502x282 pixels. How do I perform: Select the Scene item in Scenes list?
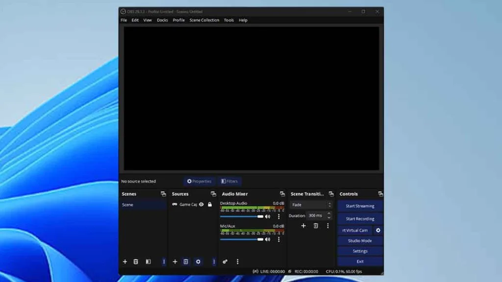(x=144, y=205)
